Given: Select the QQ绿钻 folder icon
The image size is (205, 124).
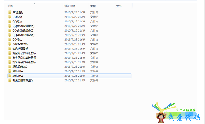Looking at the screenshot, I should (x=10, y=40).
